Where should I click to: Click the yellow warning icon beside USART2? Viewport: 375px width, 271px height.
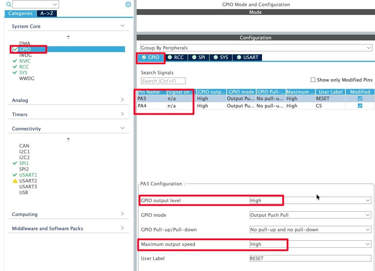[x=15, y=181]
